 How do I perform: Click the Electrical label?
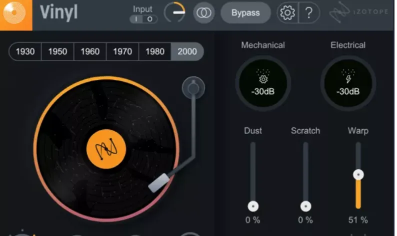[348, 45]
